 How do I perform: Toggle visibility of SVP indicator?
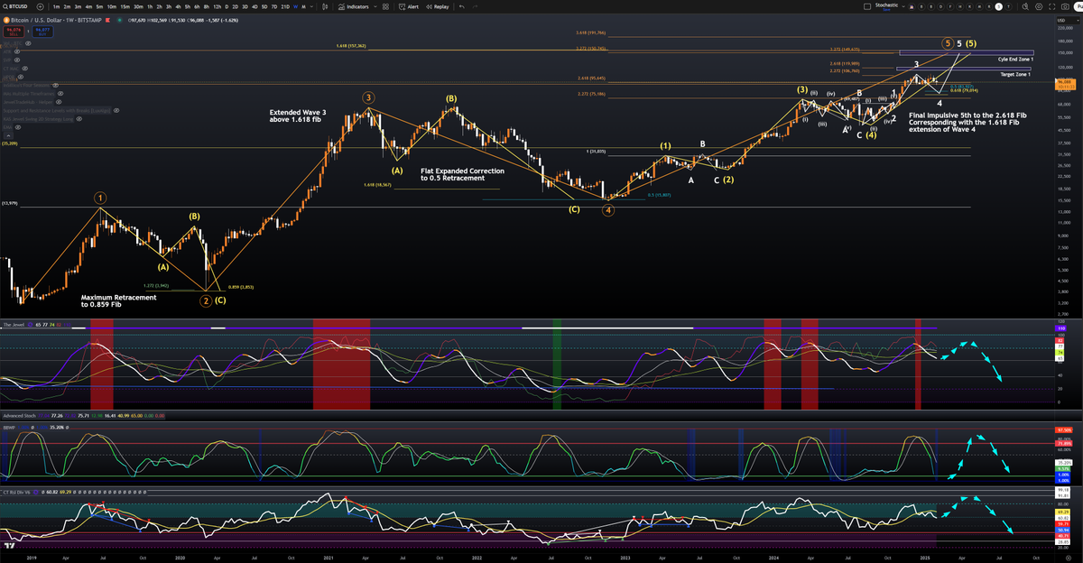[x=17, y=60]
